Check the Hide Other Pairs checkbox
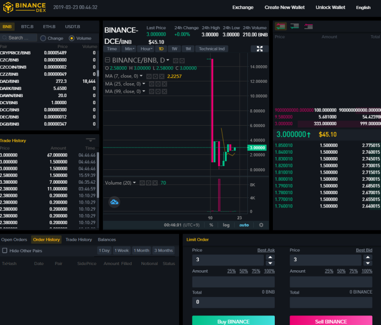The image size is (381, 325). 5,250
